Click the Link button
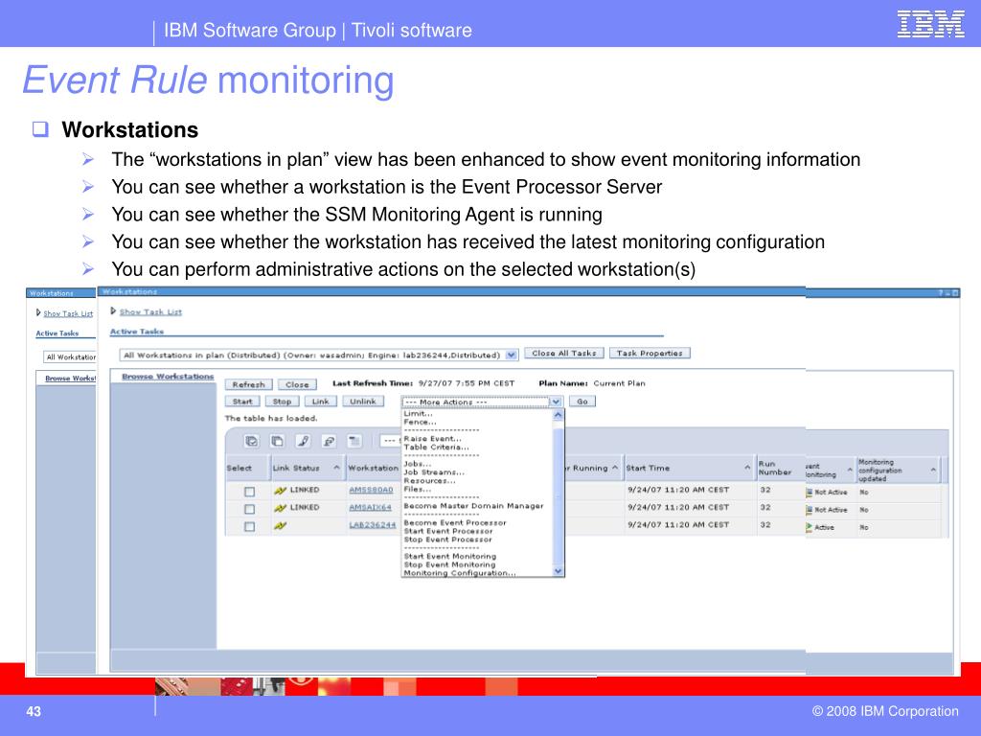981x736 pixels. [x=320, y=402]
